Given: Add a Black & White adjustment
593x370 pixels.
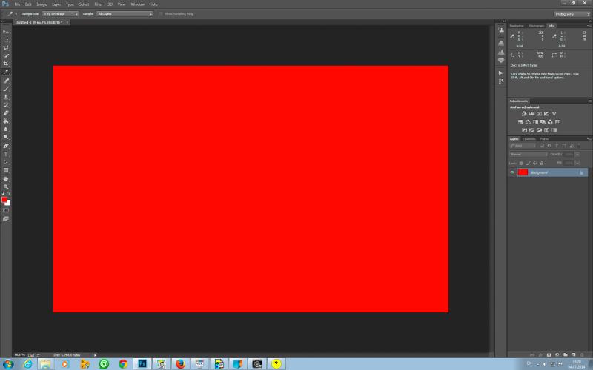Looking at the screenshot, I should (535, 122).
